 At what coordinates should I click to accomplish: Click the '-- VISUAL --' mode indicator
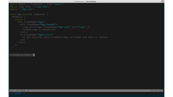[17, 93]
